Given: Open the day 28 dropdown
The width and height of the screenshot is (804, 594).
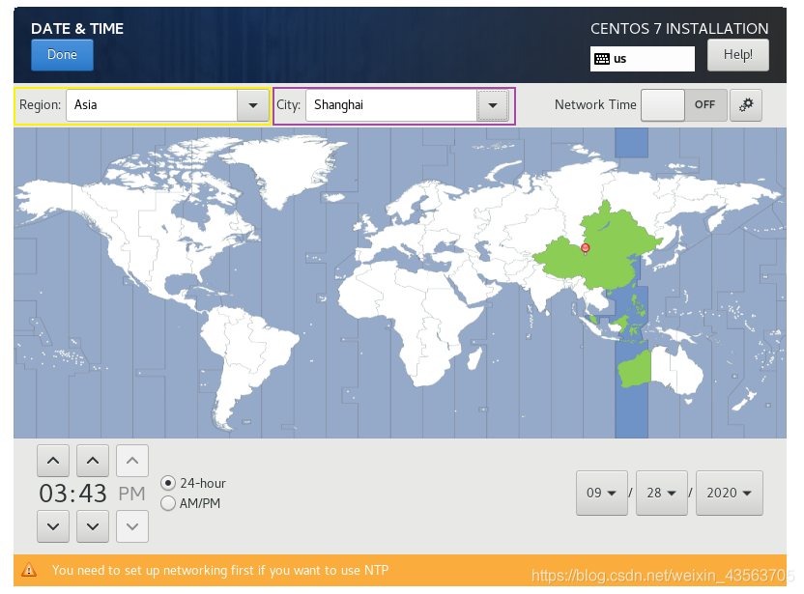Looking at the screenshot, I should (661, 493).
